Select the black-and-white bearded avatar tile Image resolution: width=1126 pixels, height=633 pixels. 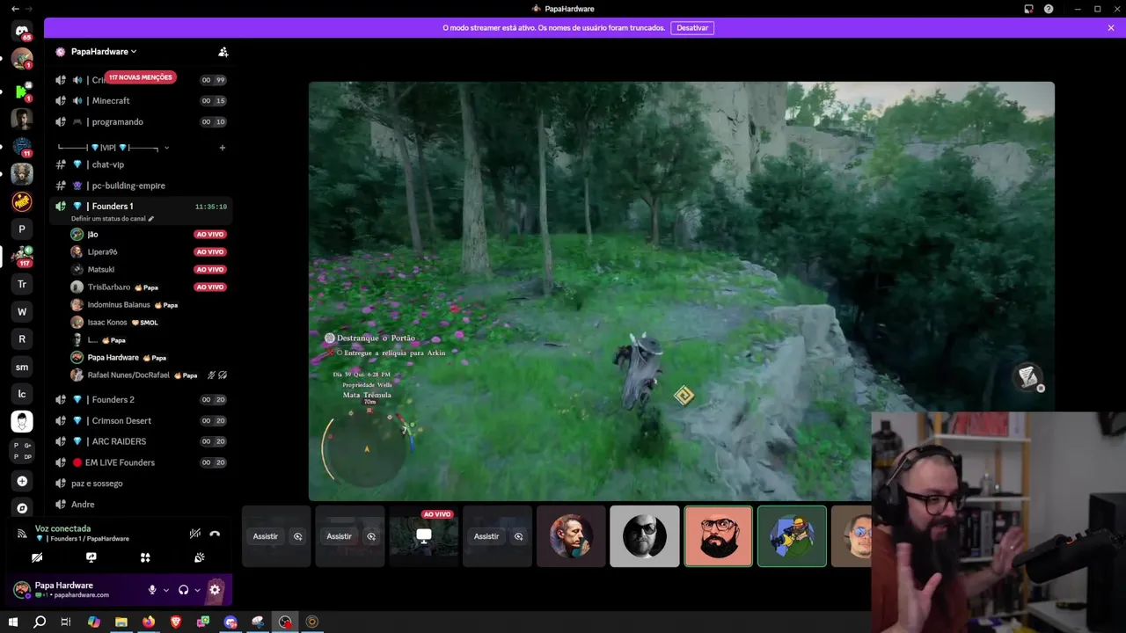[x=645, y=536]
